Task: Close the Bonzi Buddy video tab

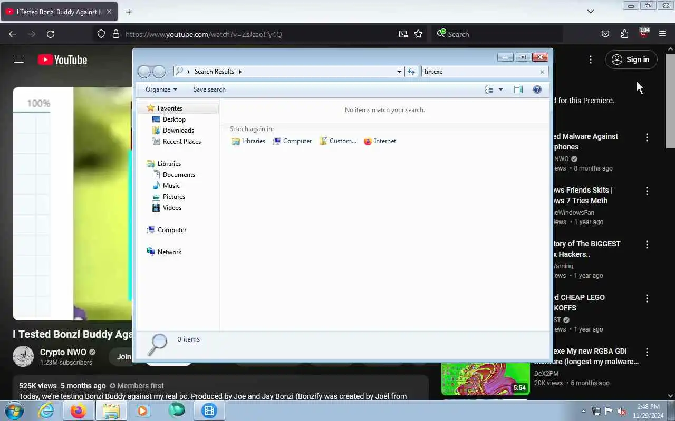Action: pyautogui.click(x=109, y=12)
